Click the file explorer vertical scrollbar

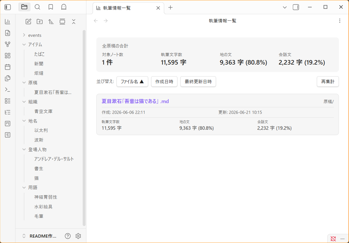point(84,128)
